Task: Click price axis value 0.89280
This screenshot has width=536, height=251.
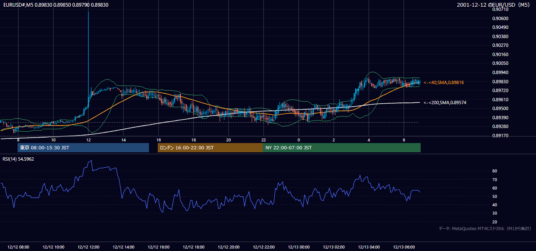Action: point(500,126)
